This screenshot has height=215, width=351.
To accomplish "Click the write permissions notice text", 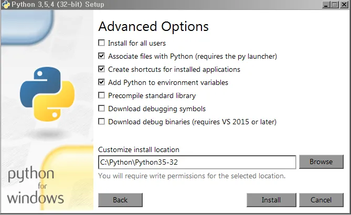I will (192, 176).
